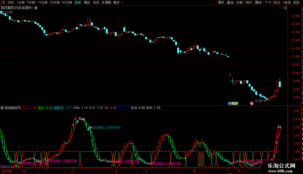The height and width of the screenshot is (174, 303).
Task: Toggle the left sidebar panel icon
Action: coord(3,2)
